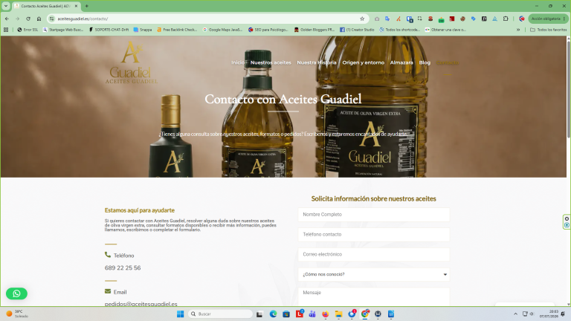Focus the 'Correo electrónico' field
Image resolution: width=571 pixels, height=321 pixels.
tap(374, 254)
